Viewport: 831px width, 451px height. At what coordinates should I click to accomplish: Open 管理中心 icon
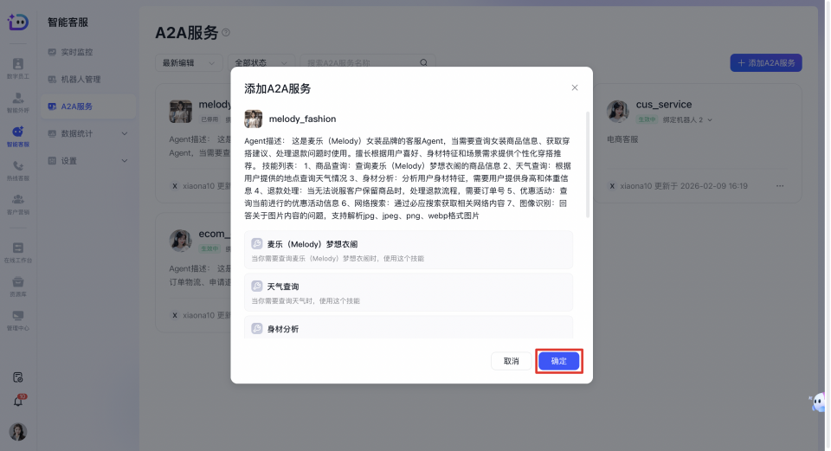17,319
